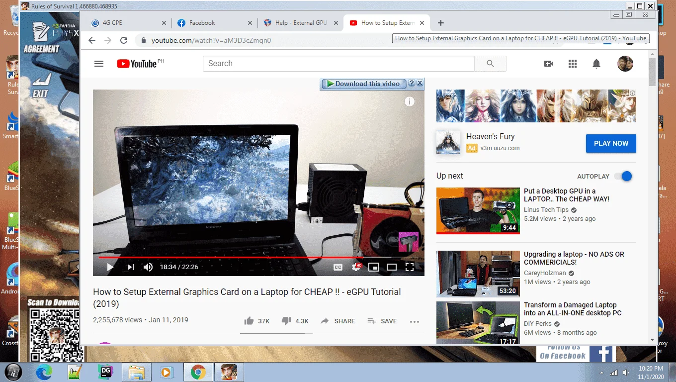This screenshot has width=676, height=382.
Task: Open the more actions ellipsis menu
Action: [x=415, y=321]
